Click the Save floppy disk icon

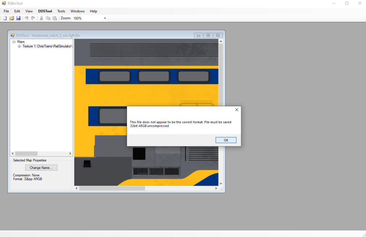[18, 18]
